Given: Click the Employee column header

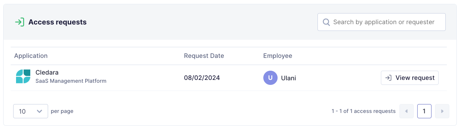Looking at the screenshot, I should tap(278, 56).
